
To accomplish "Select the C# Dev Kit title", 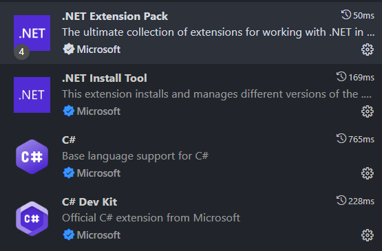I will [x=89, y=201].
